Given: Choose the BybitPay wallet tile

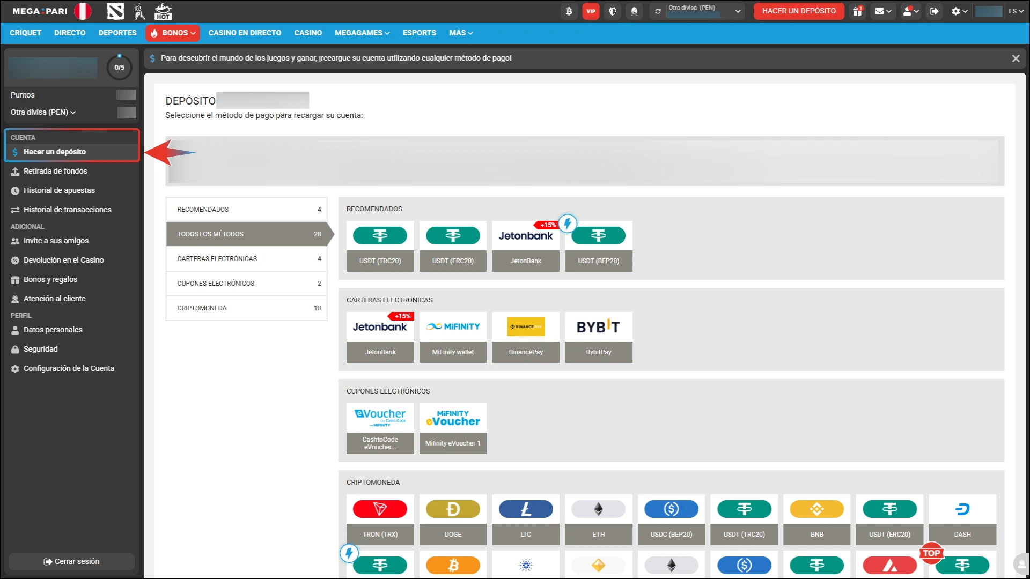Looking at the screenshot, I should point(598,337).
